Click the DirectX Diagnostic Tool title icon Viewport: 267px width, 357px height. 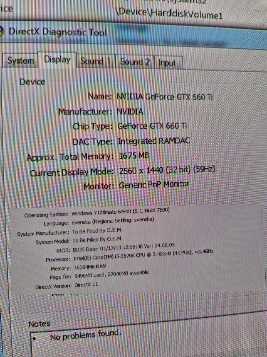tap(2, 31)
